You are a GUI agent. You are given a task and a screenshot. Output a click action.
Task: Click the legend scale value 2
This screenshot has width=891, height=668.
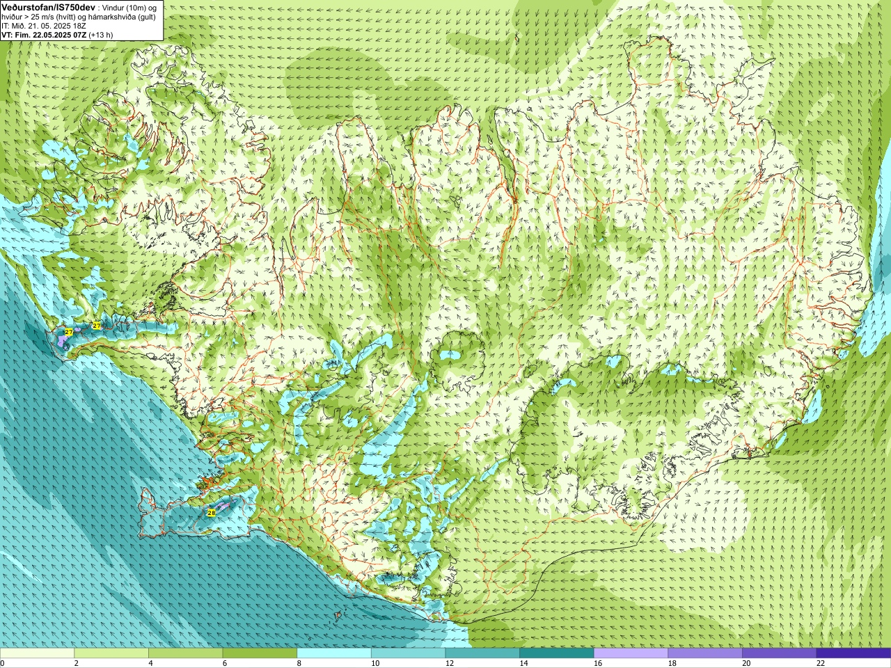(x=77, y=663)
